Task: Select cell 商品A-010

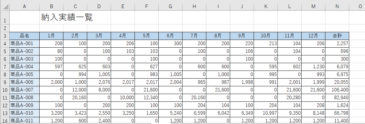Action: pyautogui.click(x=24, y=113)
